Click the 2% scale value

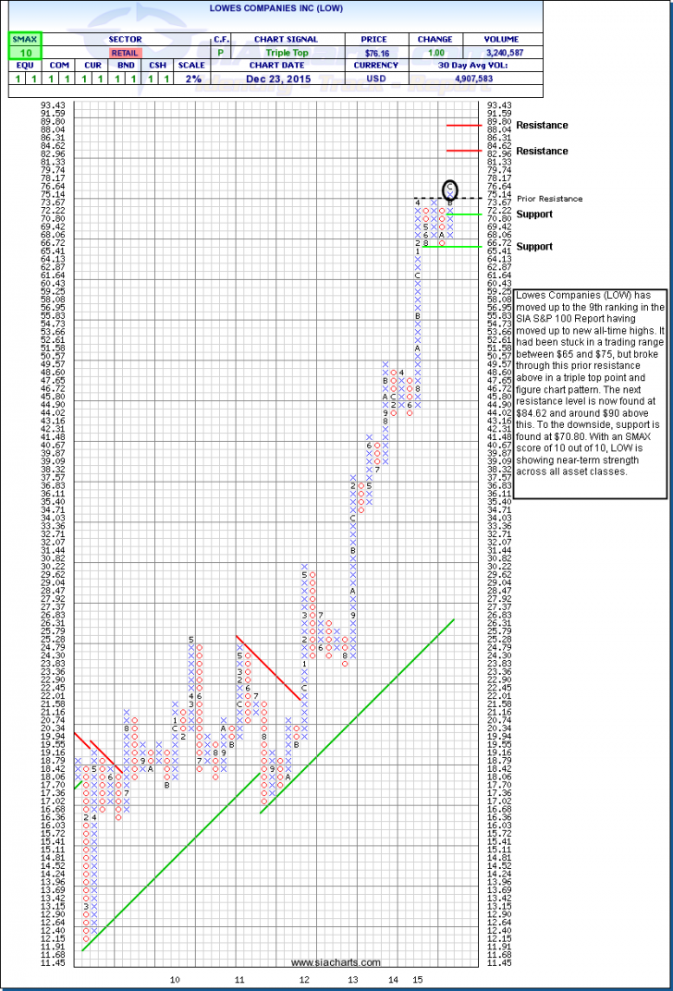(190, 79)
